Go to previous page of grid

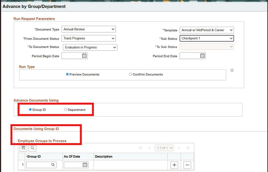click(149, 148)
